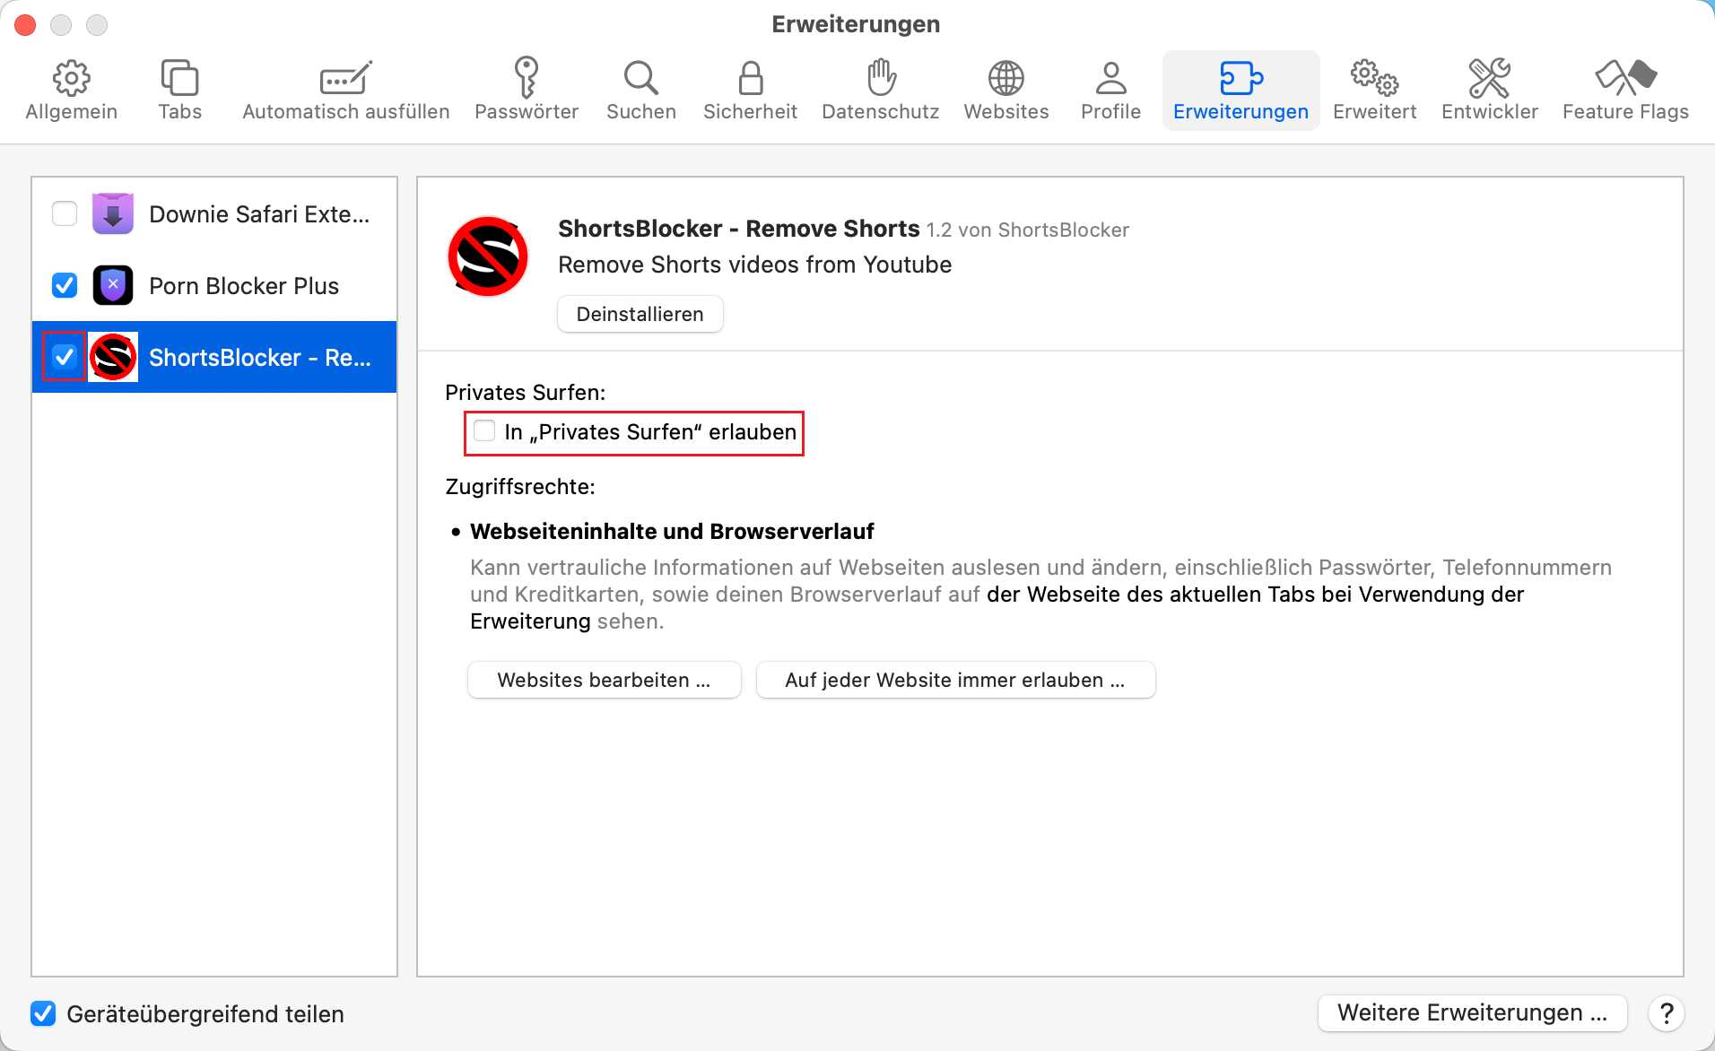Screen dimensions: 1715x1051
Task: Click Websites bearbeiten button
Action: pos(604,680)
